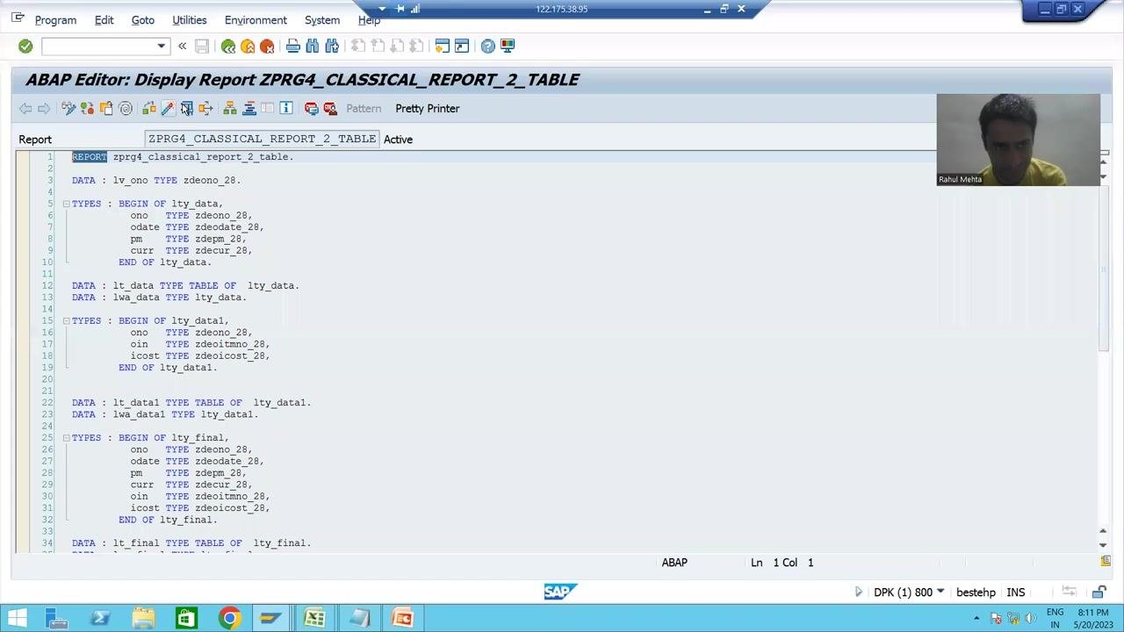Viewport: 1124px width, 632px height.
Task: Click the Where-Used List icon
Action: (205, 108)
